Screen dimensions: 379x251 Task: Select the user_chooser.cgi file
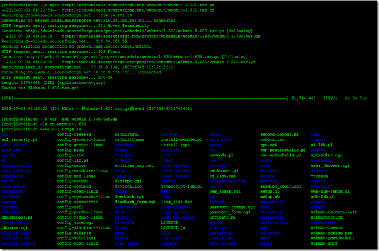click(x=330, y=166)
